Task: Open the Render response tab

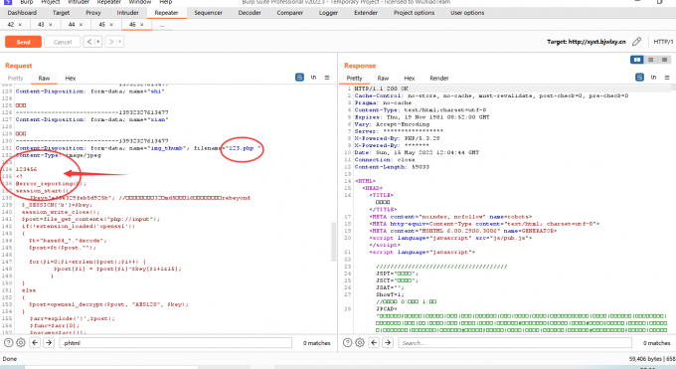Action: [438, 79]
